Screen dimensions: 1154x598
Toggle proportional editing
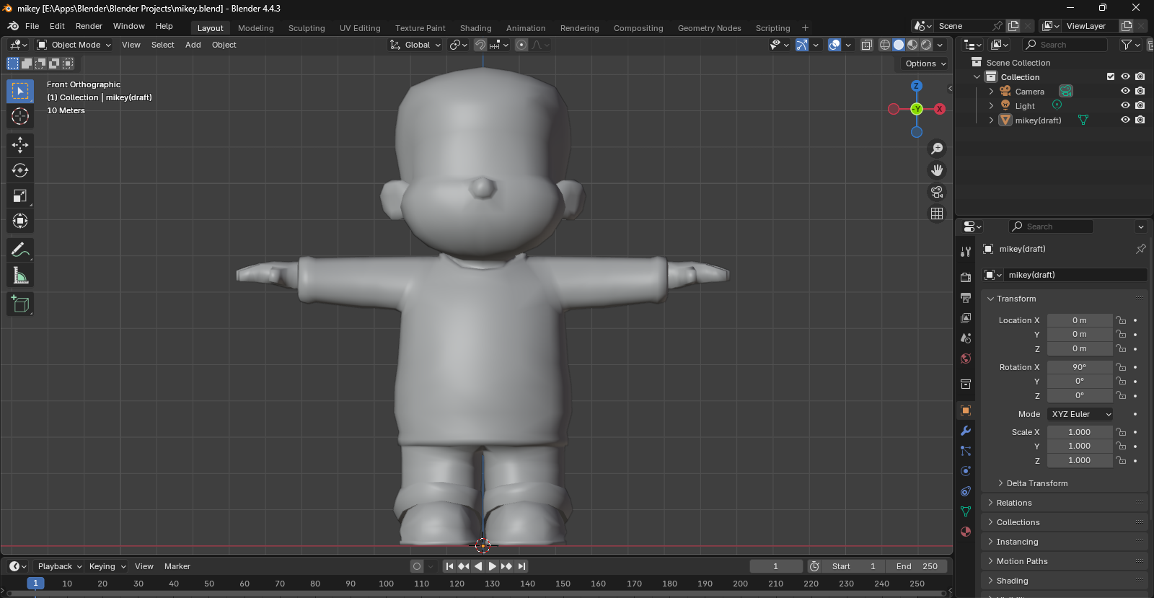521,45
